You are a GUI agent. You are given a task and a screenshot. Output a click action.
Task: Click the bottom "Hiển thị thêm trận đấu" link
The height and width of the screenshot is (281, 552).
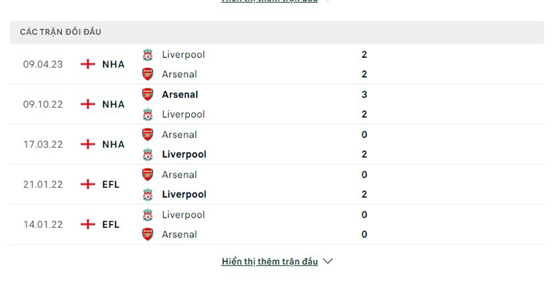[x=270, y=262]
